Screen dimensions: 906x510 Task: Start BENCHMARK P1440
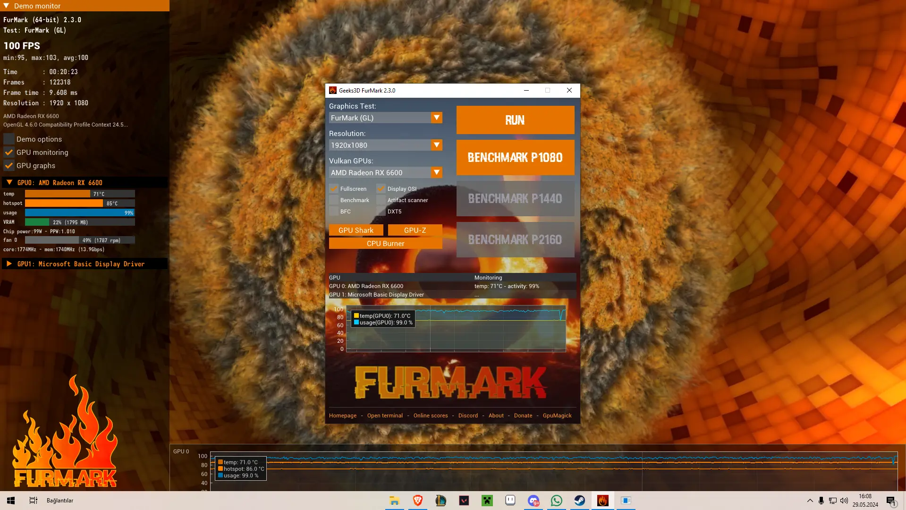(x=515, y=198)
